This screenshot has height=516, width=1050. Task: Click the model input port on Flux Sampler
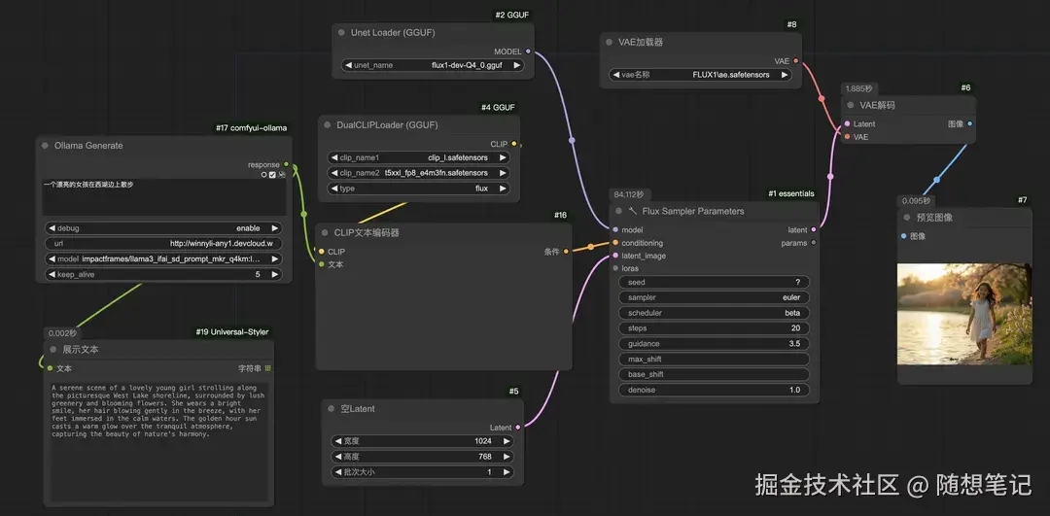pos(615,229)
